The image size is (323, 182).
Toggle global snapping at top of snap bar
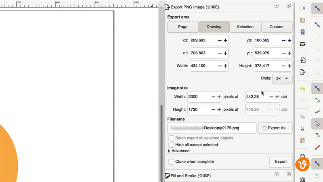coord(317,8)
